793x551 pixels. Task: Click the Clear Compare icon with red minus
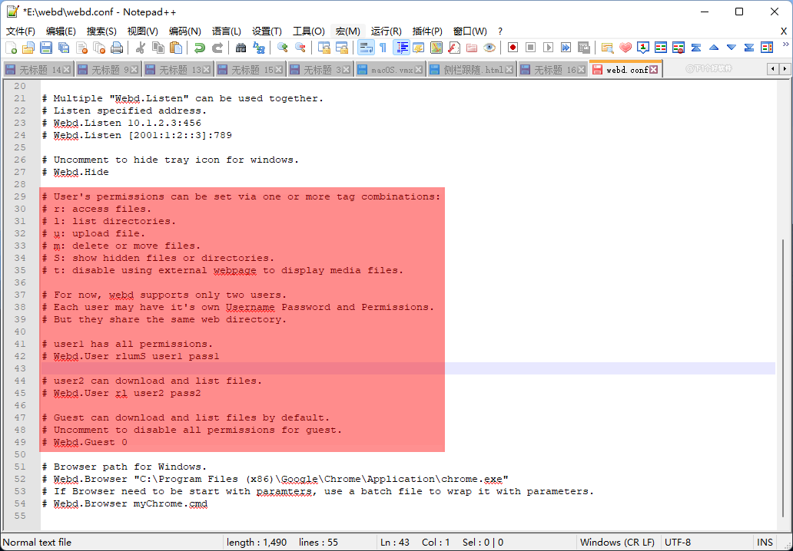[679, 48]
